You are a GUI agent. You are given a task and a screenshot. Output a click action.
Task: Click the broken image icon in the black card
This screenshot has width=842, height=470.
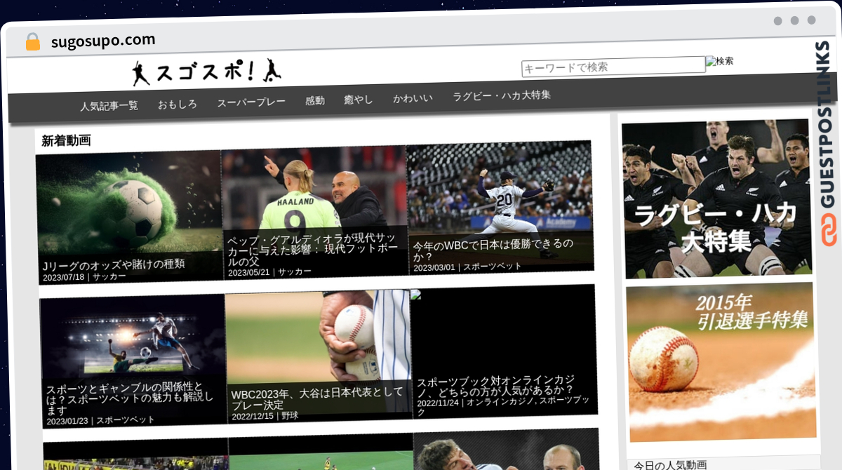tap(416, 295)
